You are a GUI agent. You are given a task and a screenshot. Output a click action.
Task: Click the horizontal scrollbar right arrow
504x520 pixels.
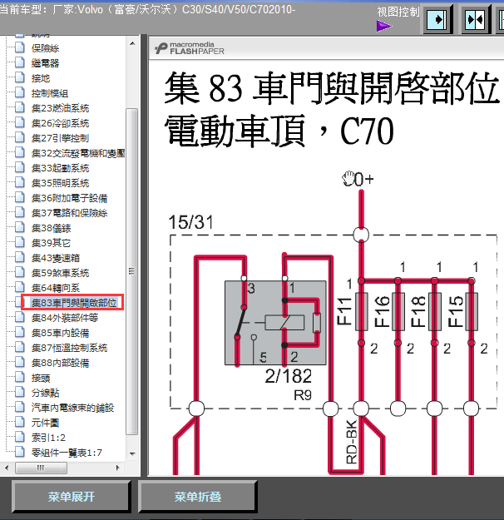(x=117, y=468)
